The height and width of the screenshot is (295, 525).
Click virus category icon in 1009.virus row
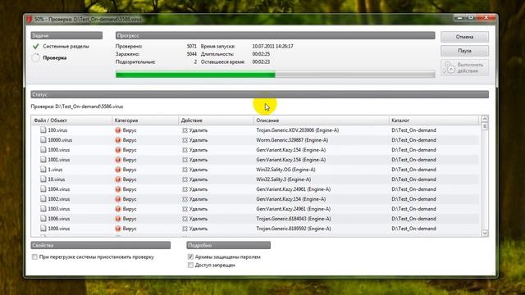pos(118,229)
